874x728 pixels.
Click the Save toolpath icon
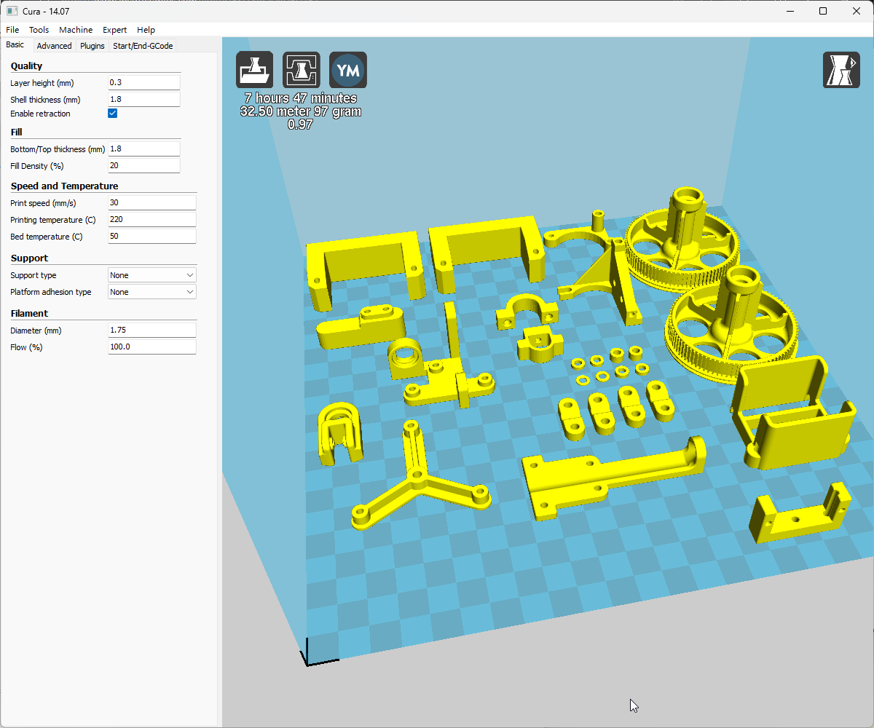302,70
